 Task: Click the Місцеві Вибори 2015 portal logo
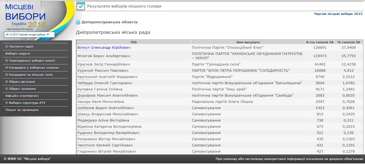(x=26, y=16)
